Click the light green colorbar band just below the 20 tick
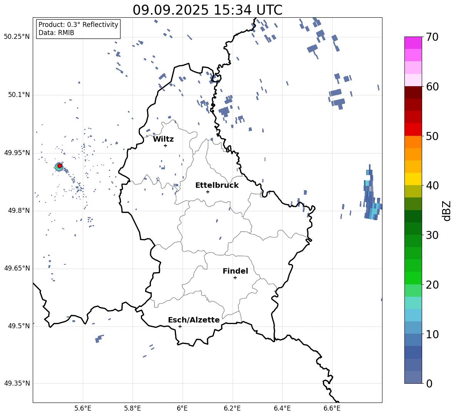Screen dimensions: 456x416 click(413, 290)
